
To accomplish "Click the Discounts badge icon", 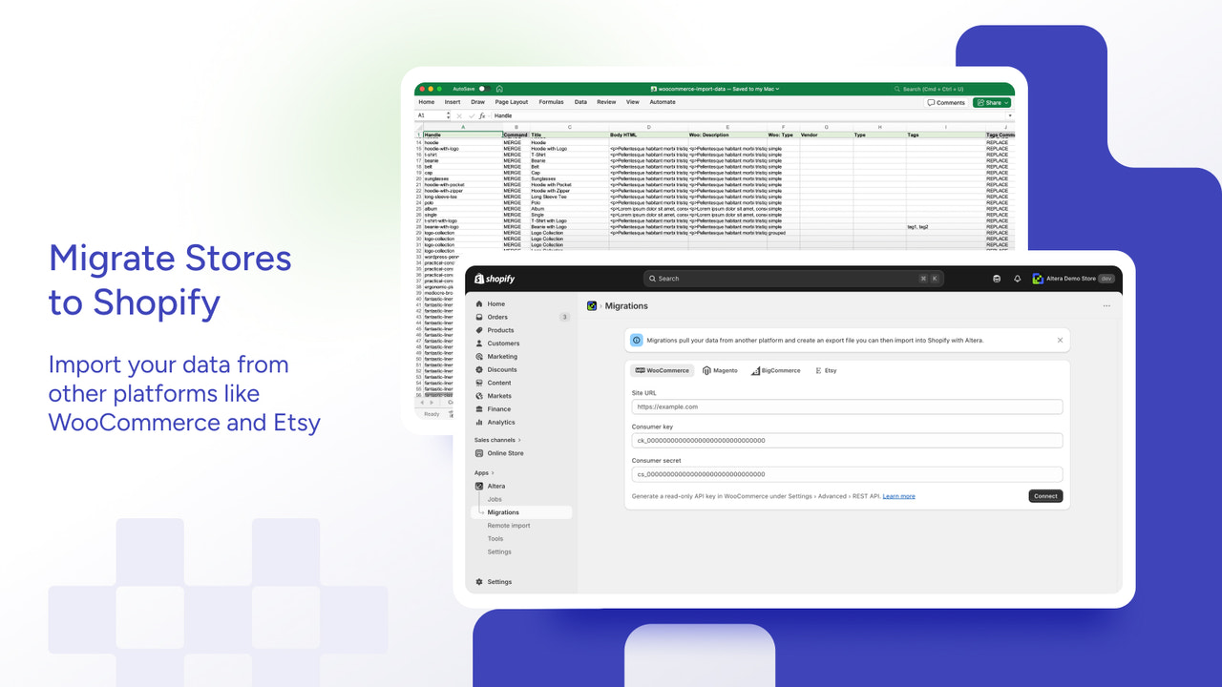I will click(x=479, y=369).
